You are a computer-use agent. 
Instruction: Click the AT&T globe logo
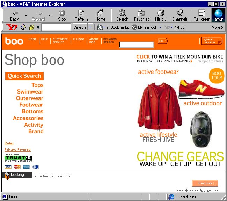(x=219, y=15)
